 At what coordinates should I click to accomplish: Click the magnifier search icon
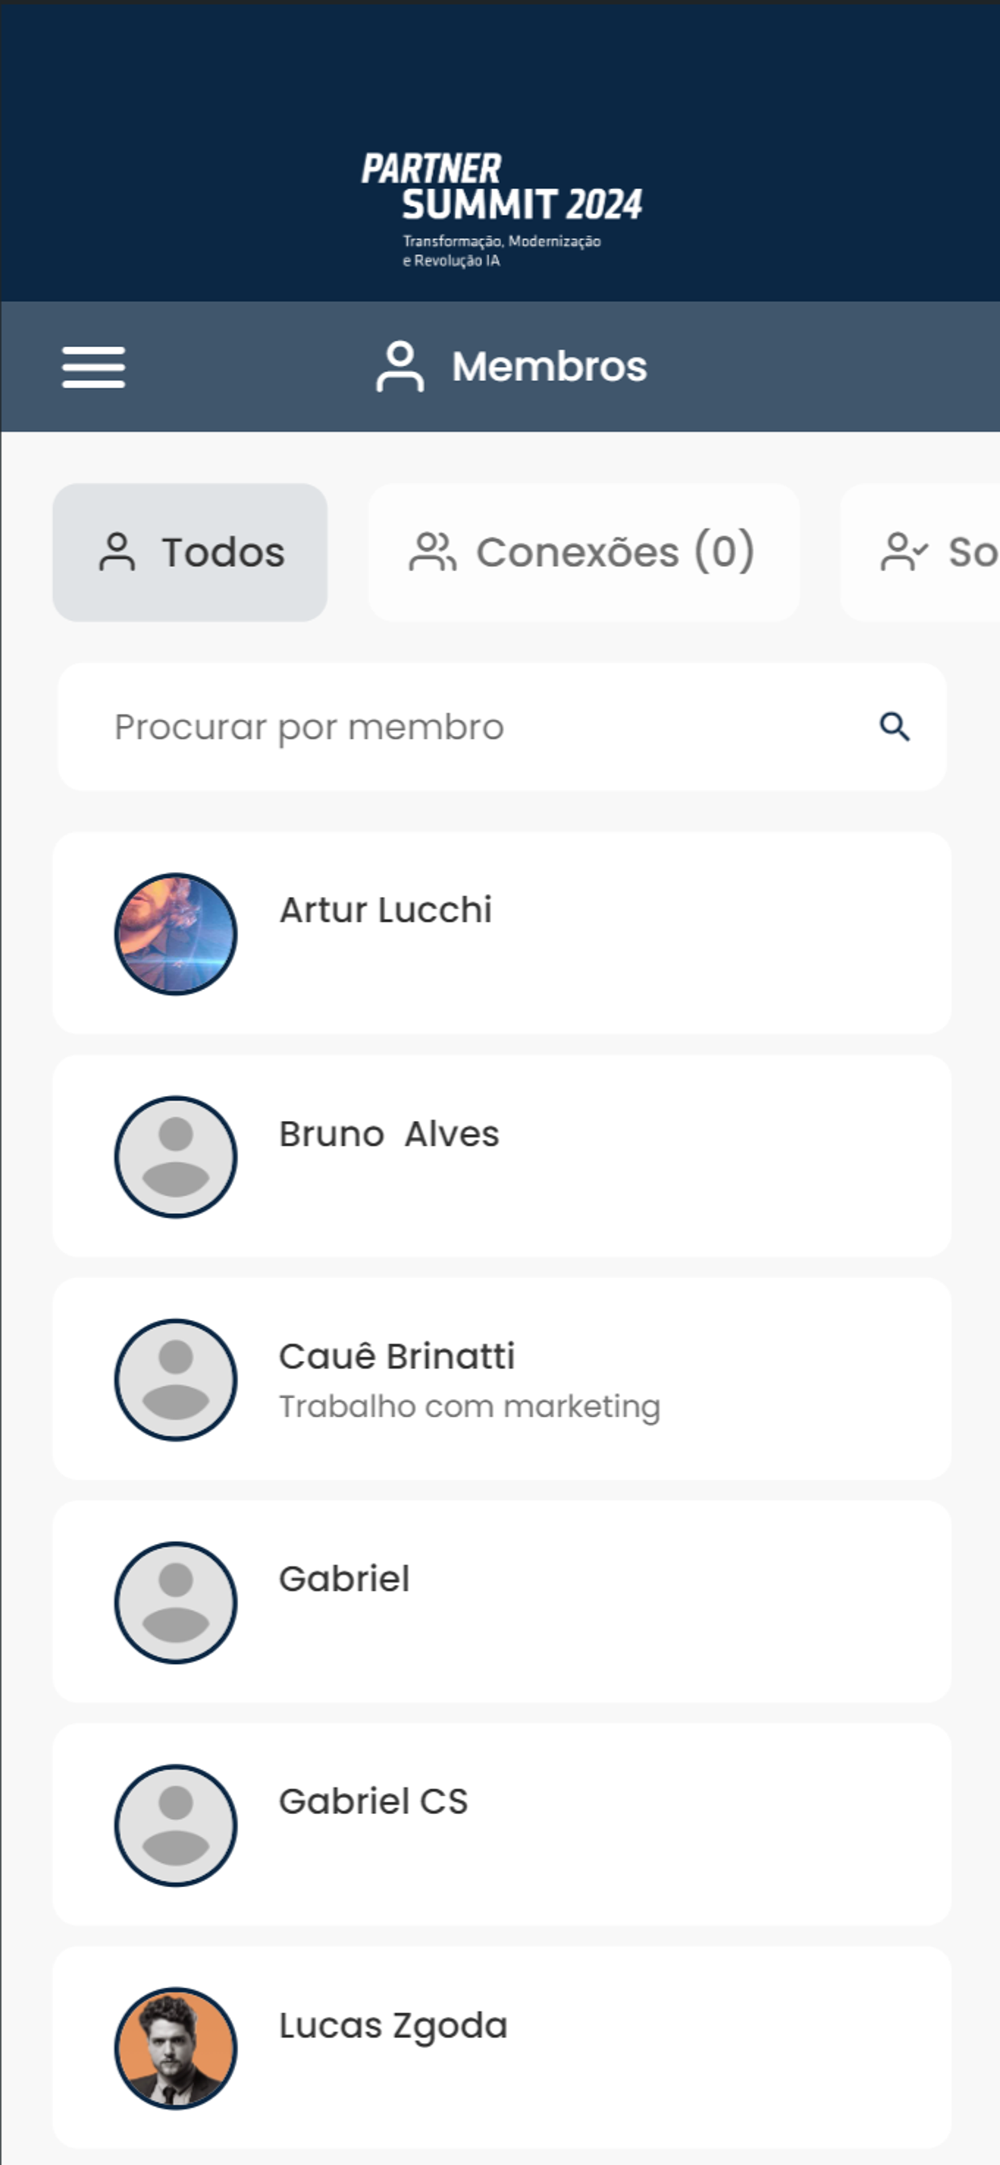point(894,727)
